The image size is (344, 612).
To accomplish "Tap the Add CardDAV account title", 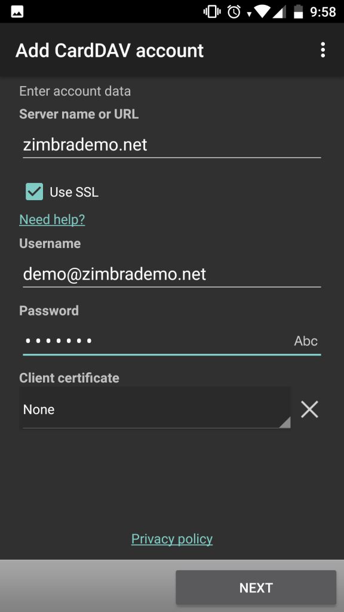I will (110, 50).
